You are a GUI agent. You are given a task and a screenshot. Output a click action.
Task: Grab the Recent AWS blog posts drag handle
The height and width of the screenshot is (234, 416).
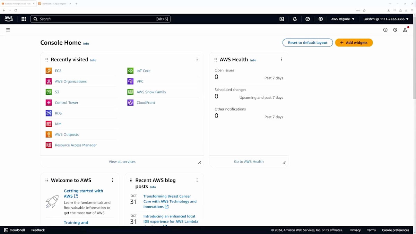point(131,181)
